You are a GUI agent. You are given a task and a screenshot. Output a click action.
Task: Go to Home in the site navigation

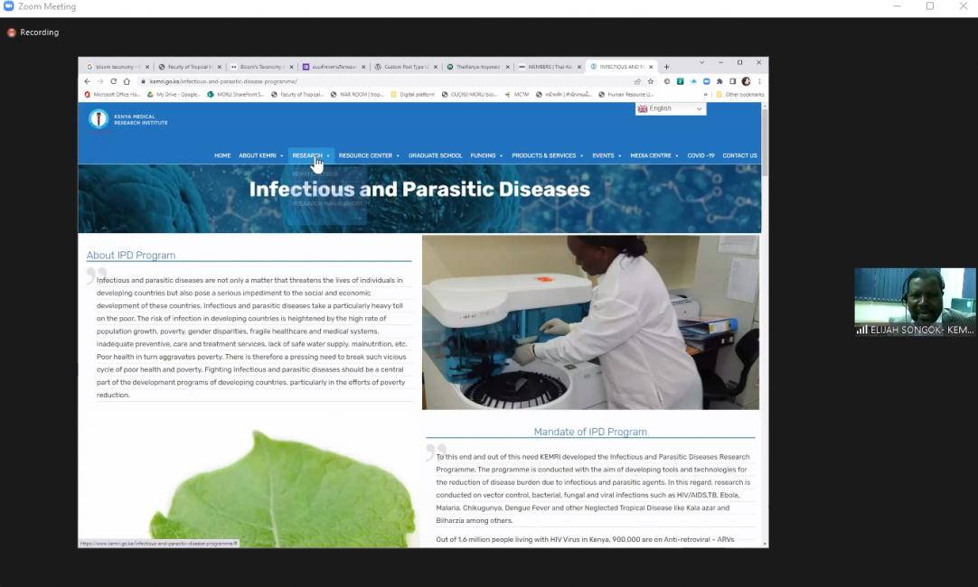222,156
